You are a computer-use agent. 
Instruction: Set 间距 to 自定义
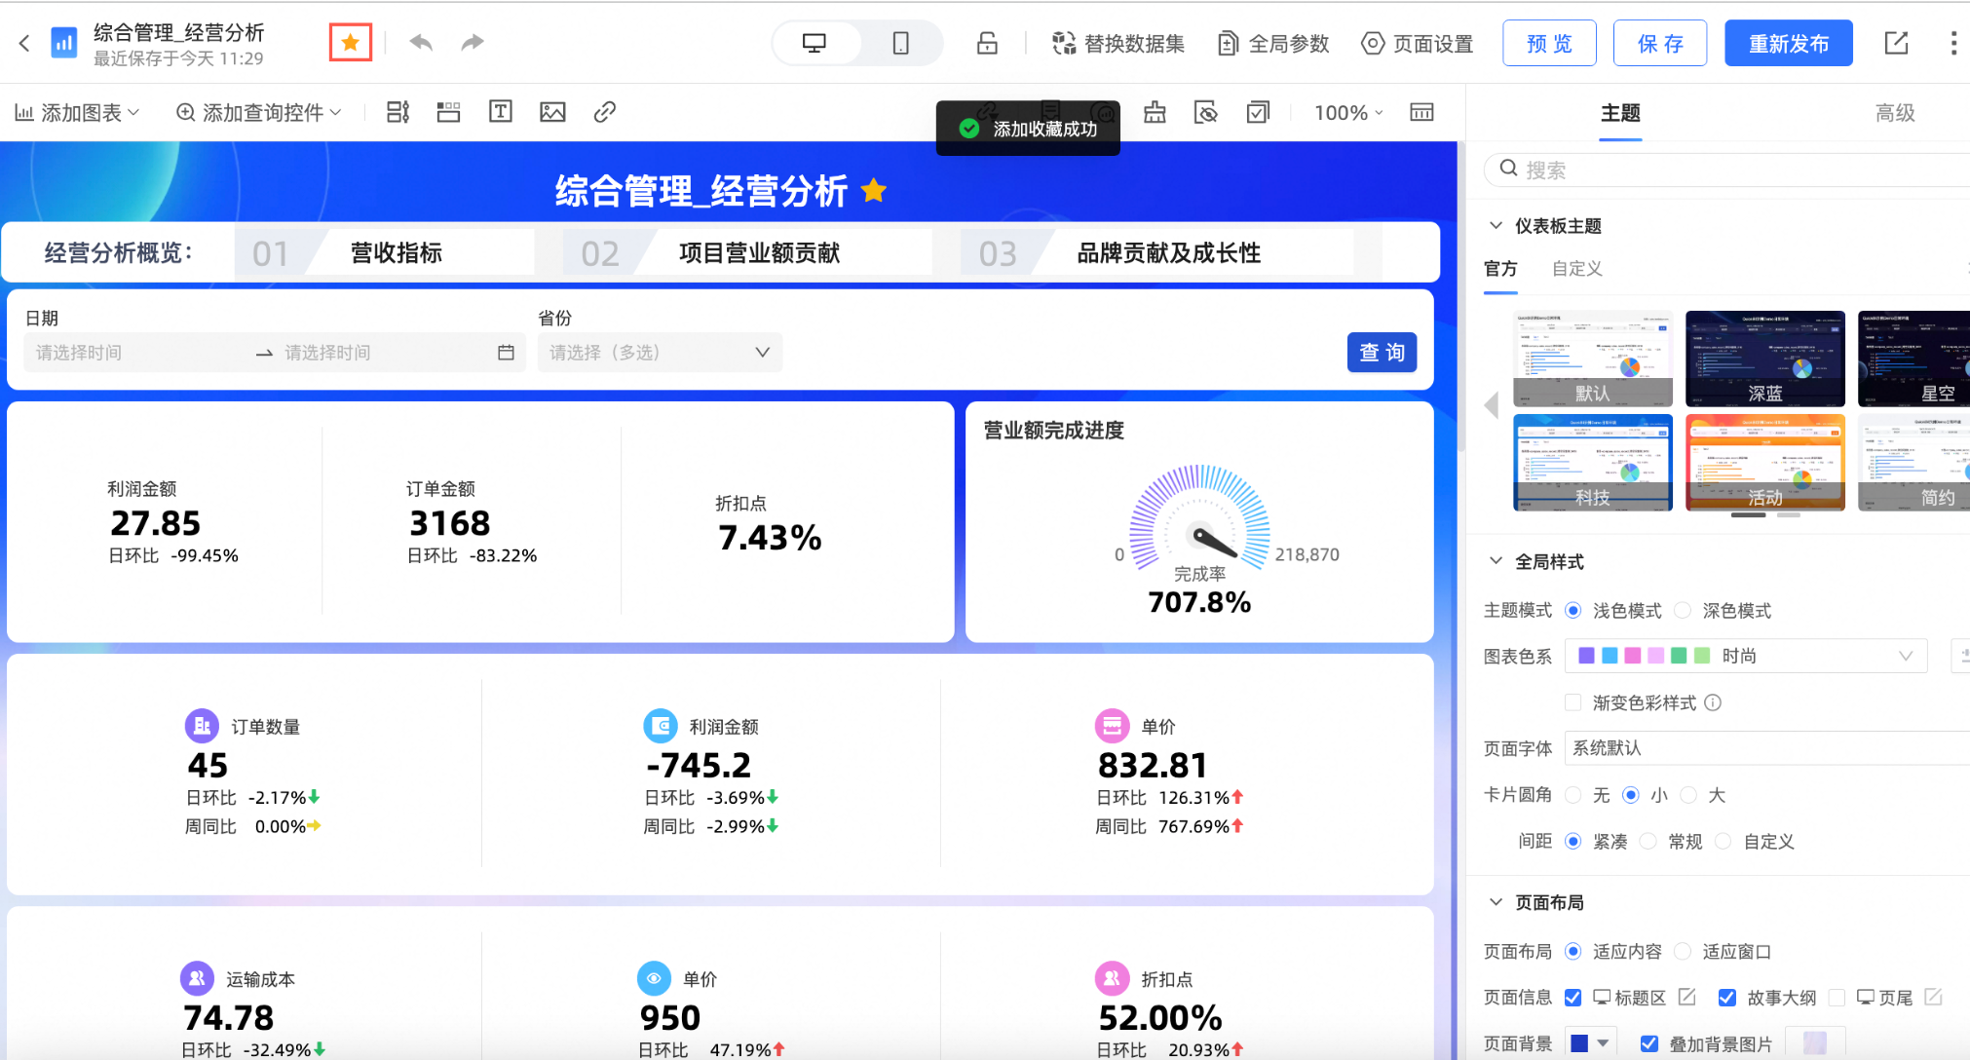tap(1724, 841)
